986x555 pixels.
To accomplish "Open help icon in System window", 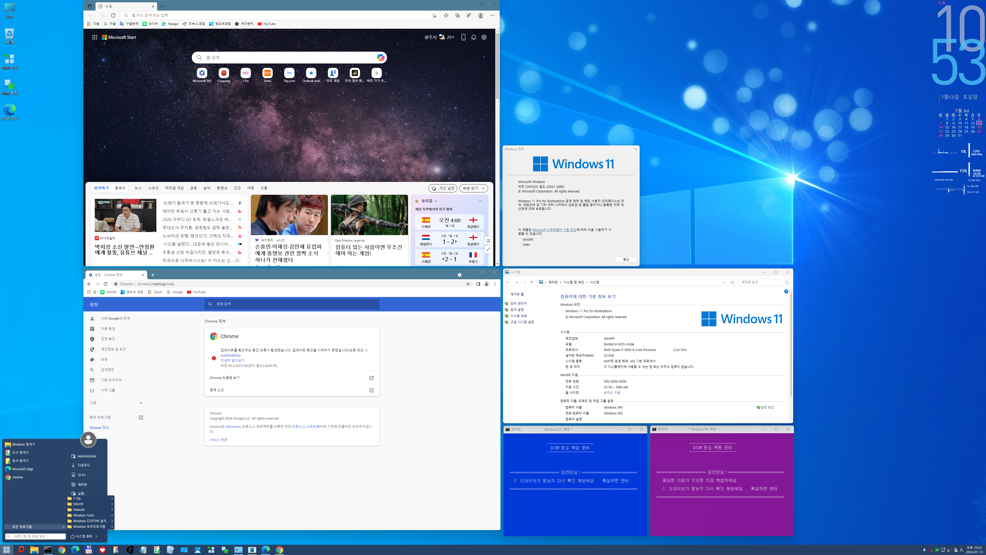I will tap(786, 291).
